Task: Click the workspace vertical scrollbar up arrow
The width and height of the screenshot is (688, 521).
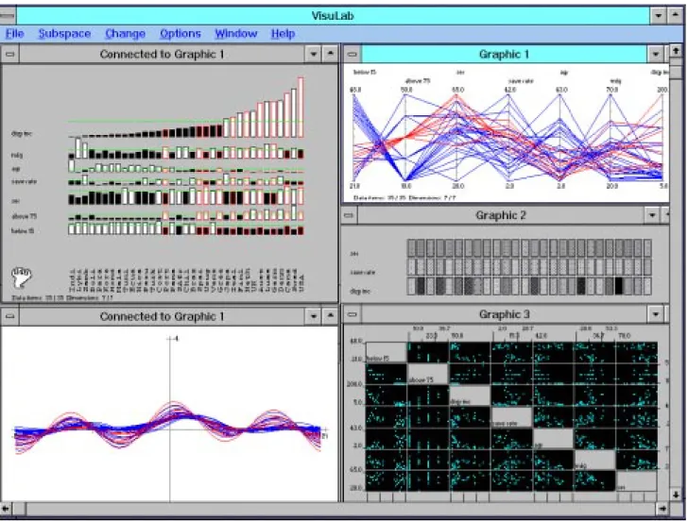Action: tap(676, 51)
